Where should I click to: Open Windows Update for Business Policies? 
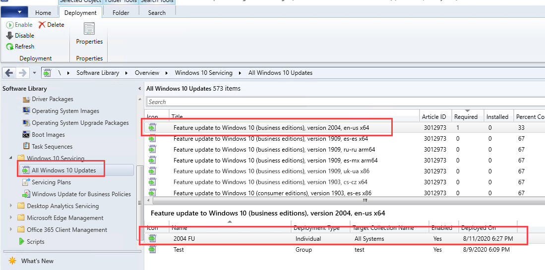[x=76, y=194]
